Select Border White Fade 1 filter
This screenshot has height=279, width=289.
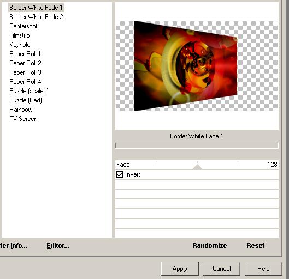pyautogui.click(x=36, y=8)
